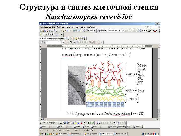Viewport: 181px width, 136px height.
Task: Open the line style dropdown in the Tables toolbar
Action: 62,42
